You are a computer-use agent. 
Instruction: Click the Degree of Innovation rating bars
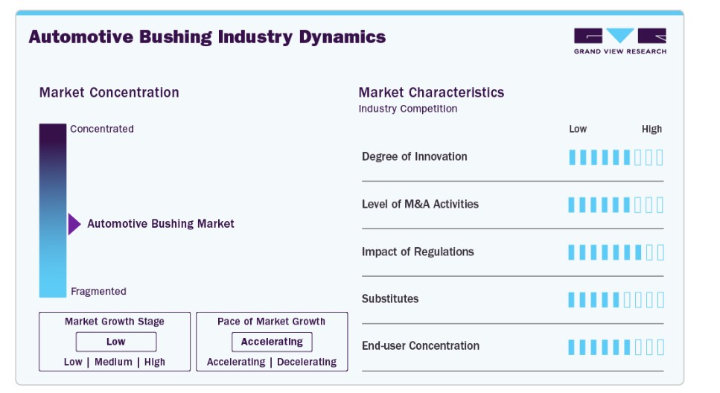click(616, 158)
